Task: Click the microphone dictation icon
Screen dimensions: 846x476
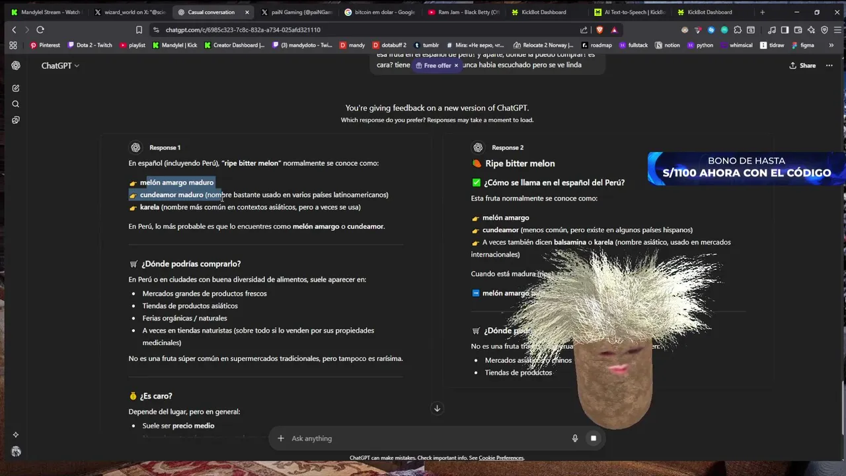Action: pyautogui.click(x=575, y=438)
